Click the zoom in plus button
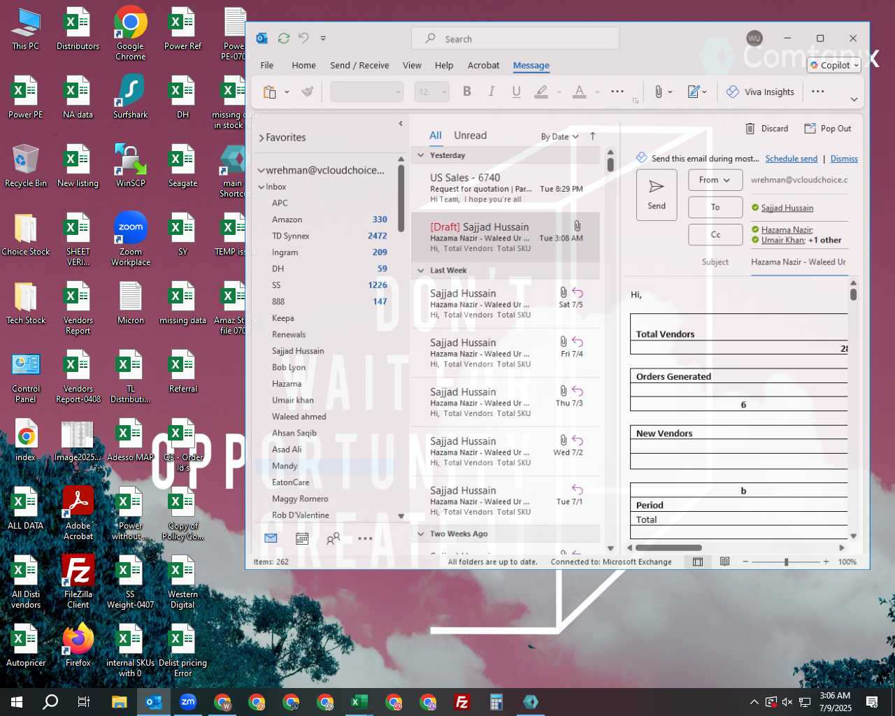 point(826,561)
